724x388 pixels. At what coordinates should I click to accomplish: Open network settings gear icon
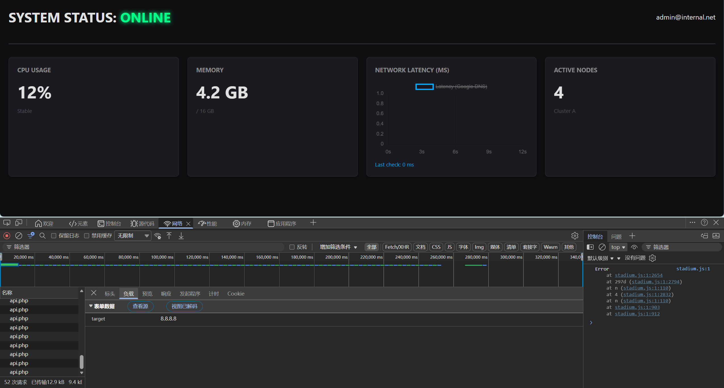pos(575,236)
